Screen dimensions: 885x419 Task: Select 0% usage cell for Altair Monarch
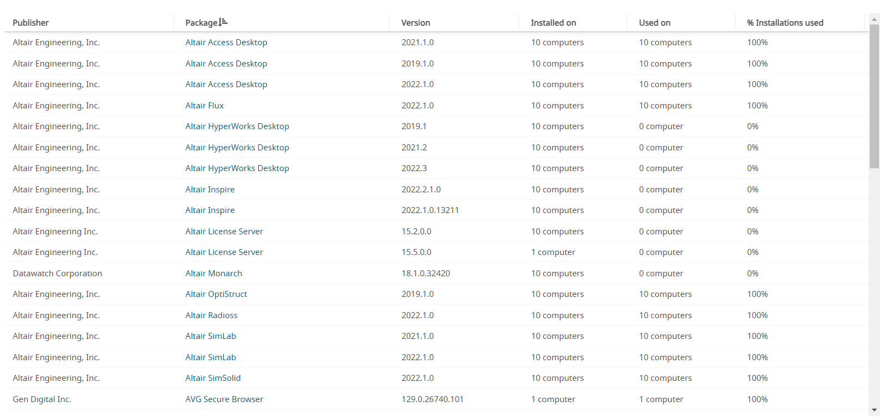(753, 274)
